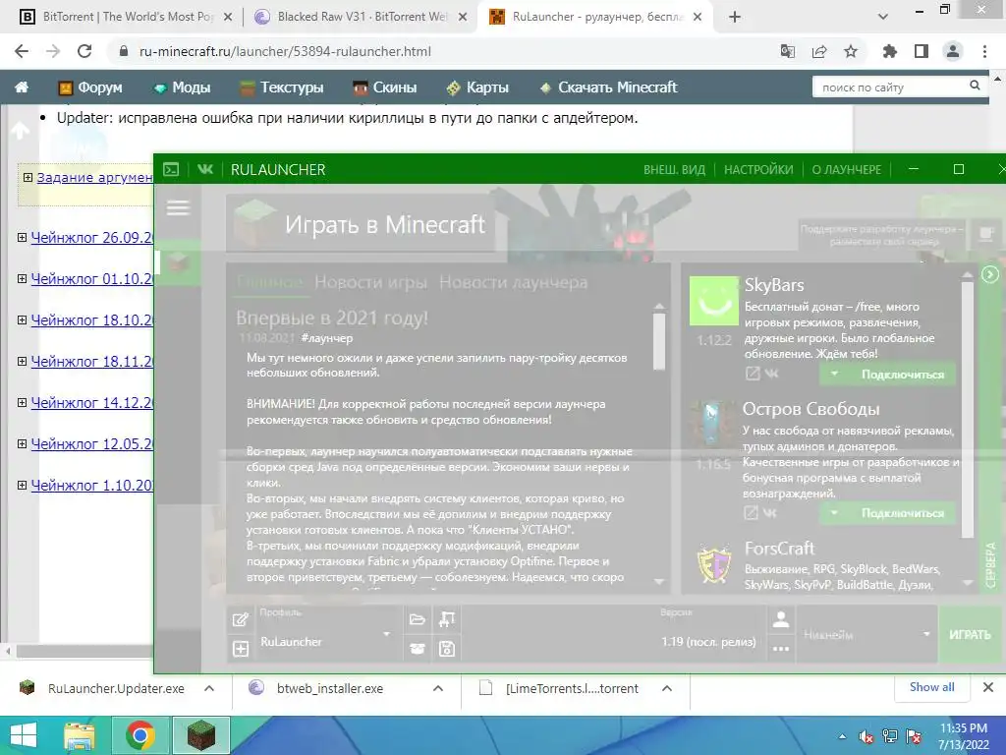Screen dimensions: 1006x755
Task: Toggle Chrome side panel icon
Action: 922,51
